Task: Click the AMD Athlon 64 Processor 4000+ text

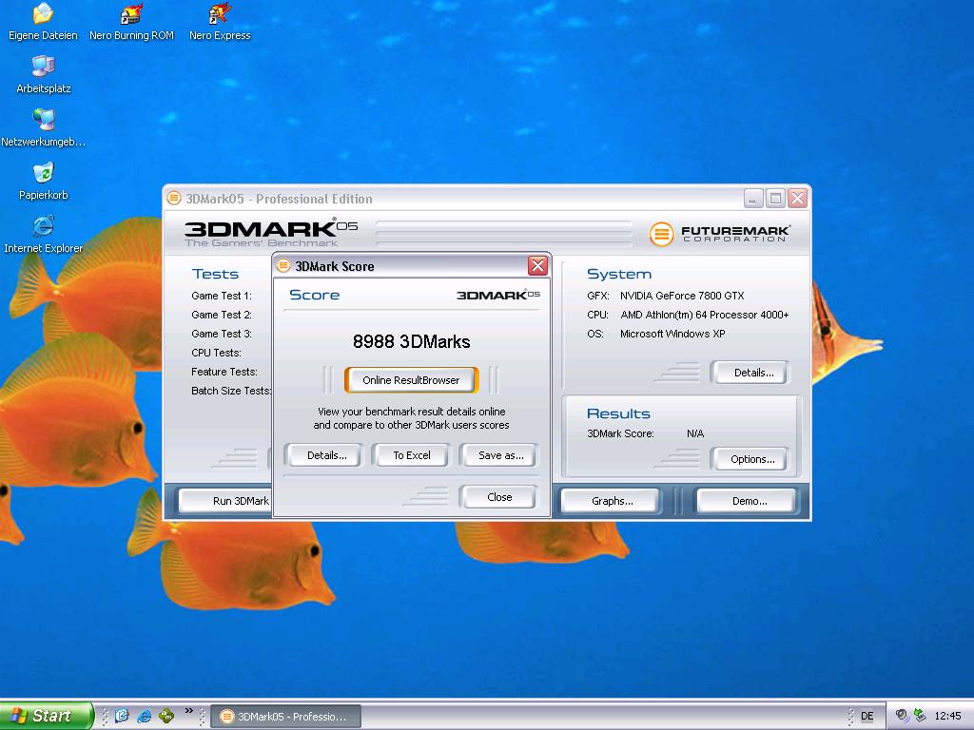Action: (705, 315)
